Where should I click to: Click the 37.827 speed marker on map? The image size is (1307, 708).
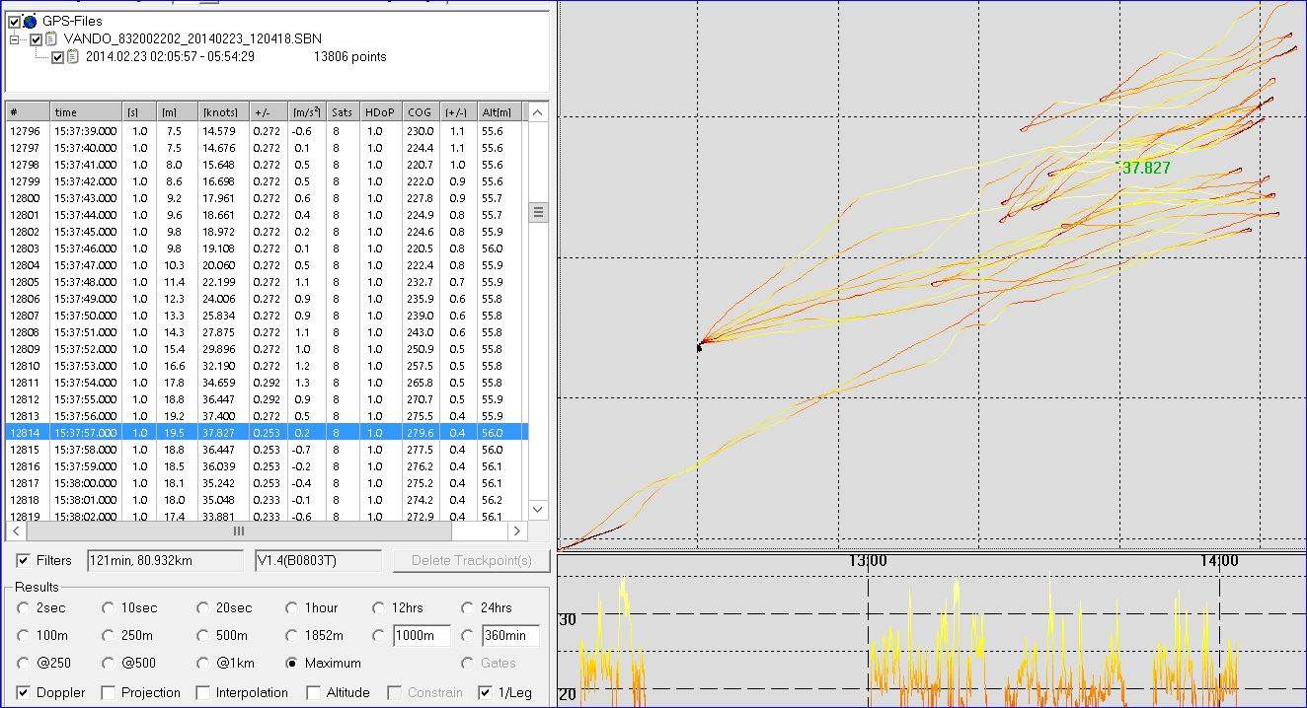pos(1145,168)
